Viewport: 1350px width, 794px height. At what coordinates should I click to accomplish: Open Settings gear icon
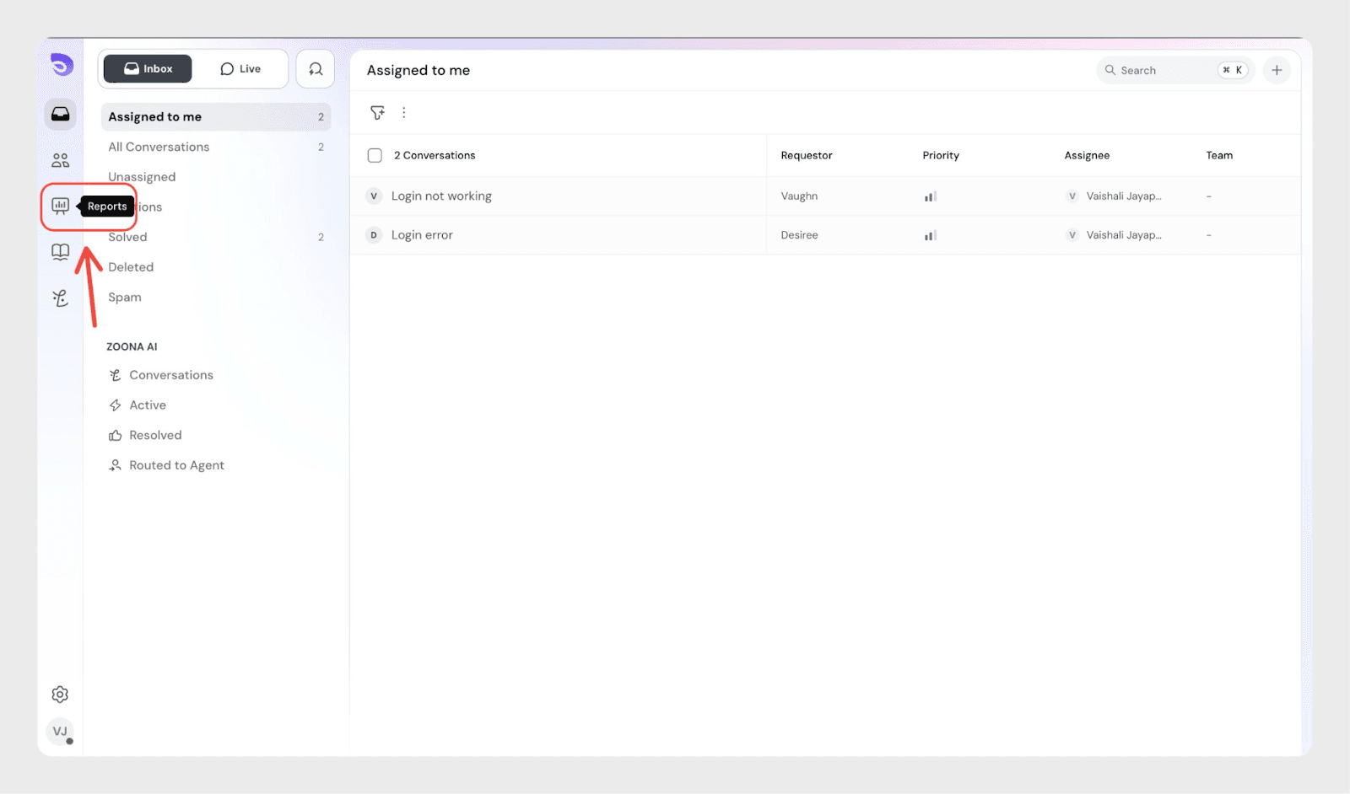click(x=60, y=695)
